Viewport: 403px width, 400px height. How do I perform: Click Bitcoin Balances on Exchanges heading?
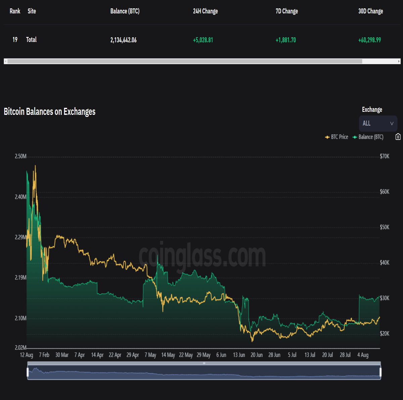[49, 112]
